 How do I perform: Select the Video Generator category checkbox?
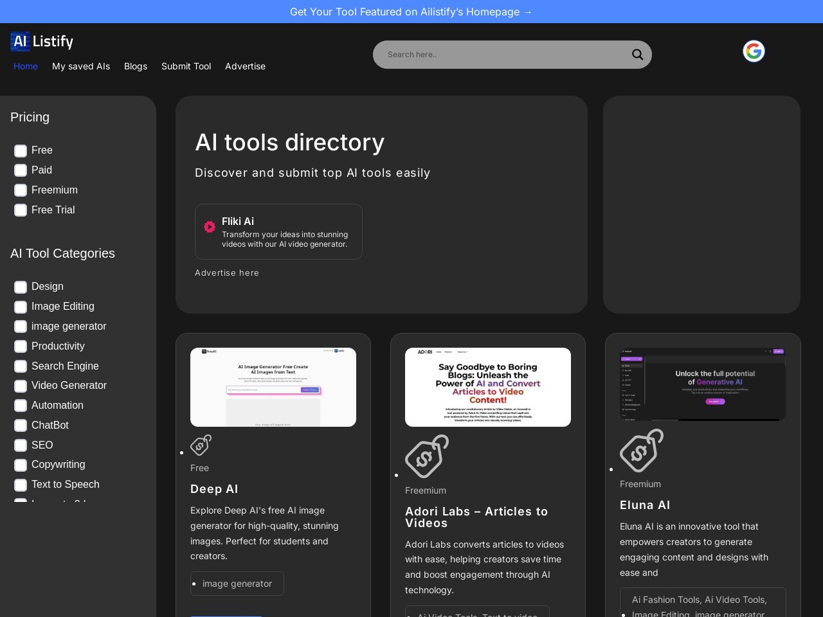(21, 386)
